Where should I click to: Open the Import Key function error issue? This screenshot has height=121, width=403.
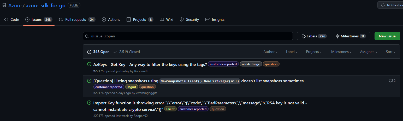point(200,106)
